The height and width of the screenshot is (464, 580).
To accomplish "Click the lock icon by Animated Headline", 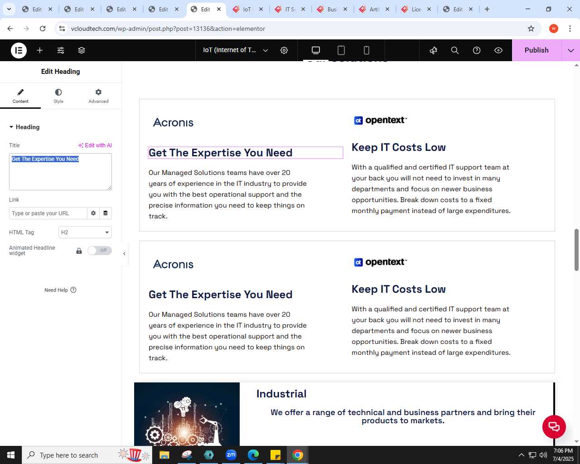I will tap(79, 251).
